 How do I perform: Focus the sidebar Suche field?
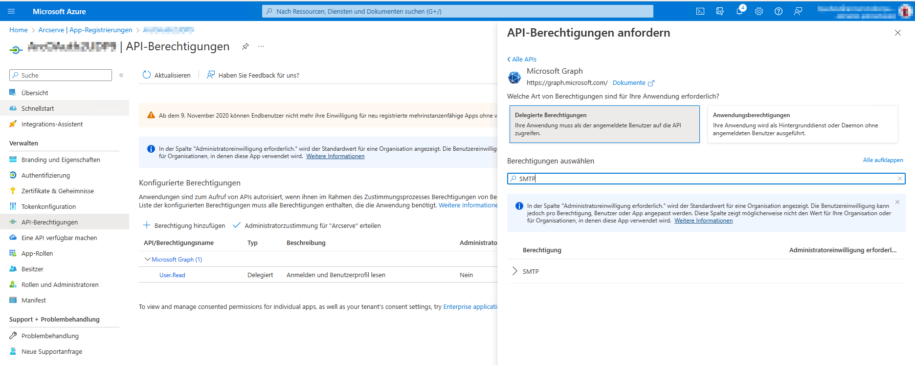(61, 75)
